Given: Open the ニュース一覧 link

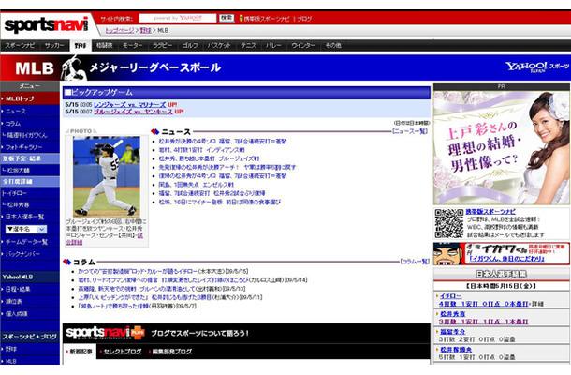Looking at the screenshot, I should tap(410, 131).
